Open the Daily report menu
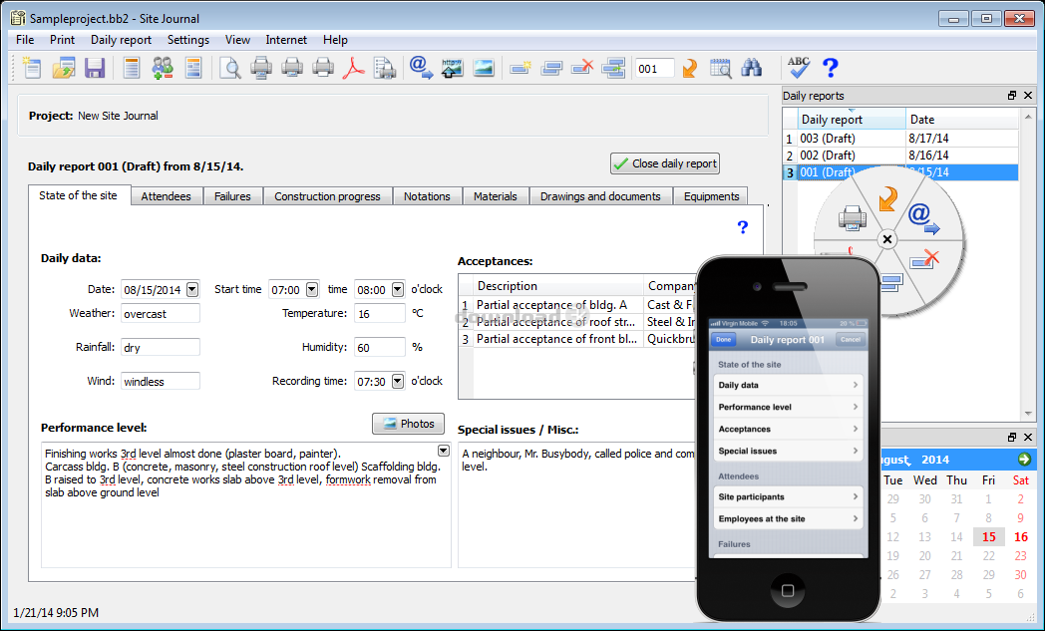The height and width of the screenshot is (631, 1045). pos(121,40)
